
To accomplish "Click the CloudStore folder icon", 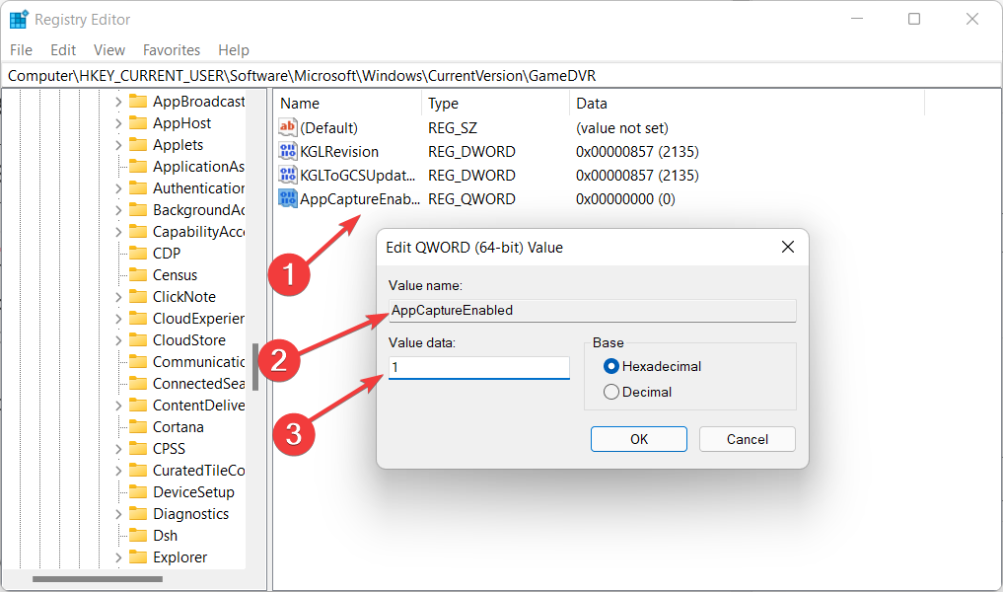I will [138, 340].
